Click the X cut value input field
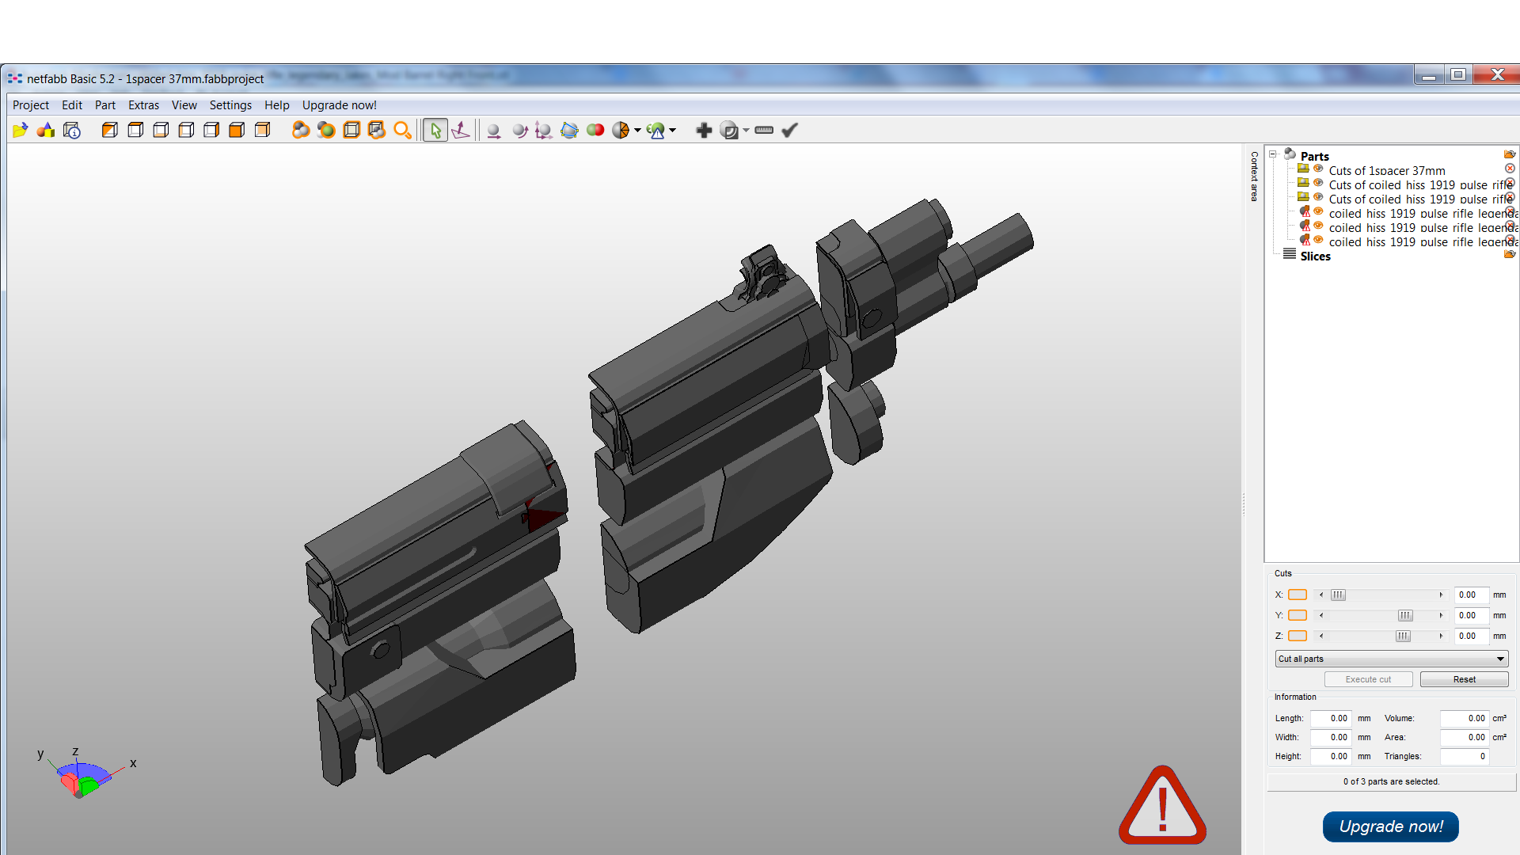Viewport: 1520px width, 855px height. [1471, 595]
